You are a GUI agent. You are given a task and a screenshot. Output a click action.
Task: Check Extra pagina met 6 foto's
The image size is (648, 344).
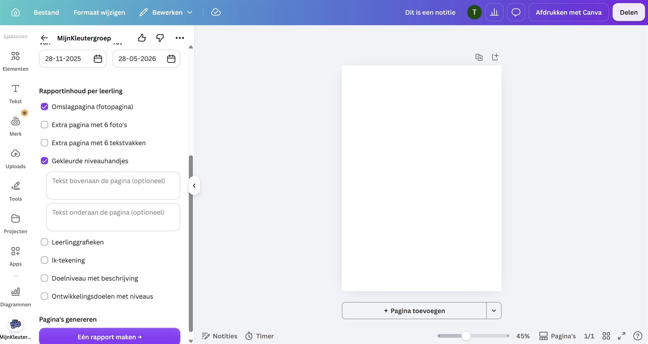point(44,125)
